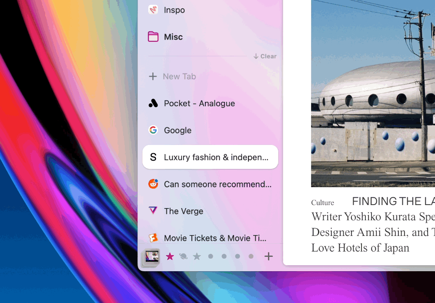The image size is (435, 303).
Task: Activate the gray star space indicator
Action: pos(197,256)
